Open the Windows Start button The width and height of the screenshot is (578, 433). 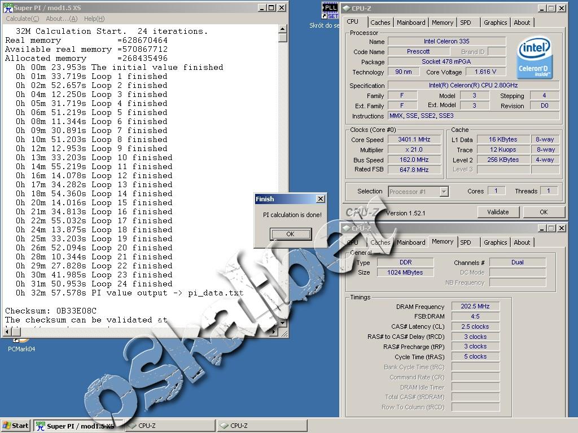15,426
